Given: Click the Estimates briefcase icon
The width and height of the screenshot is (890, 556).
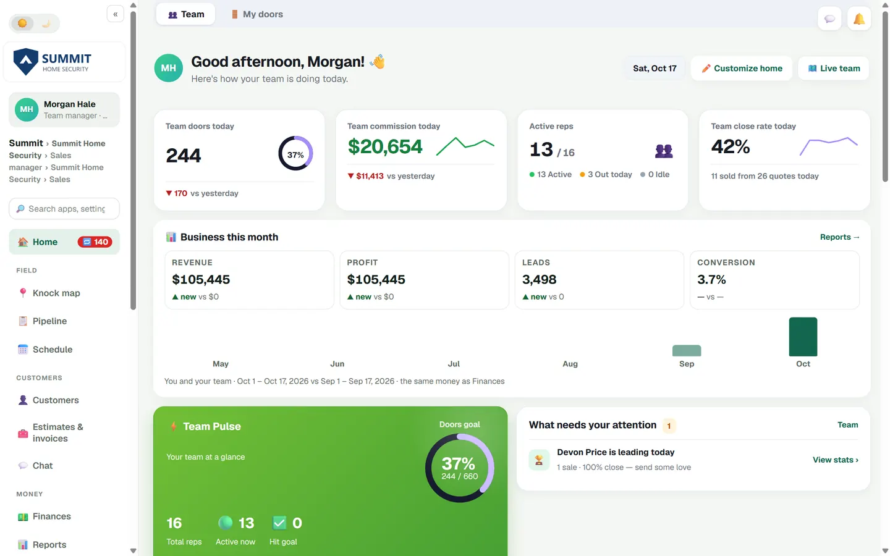Looking at the screenshot, I should [23, 433].
